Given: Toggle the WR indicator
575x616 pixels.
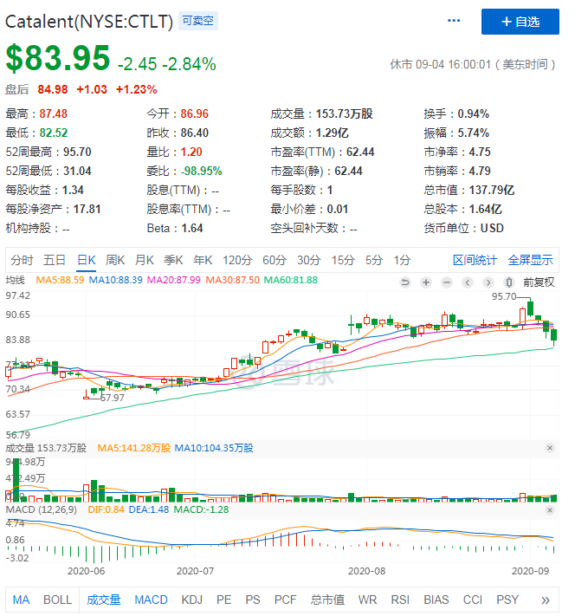Looking at the screenshot, I should pos(367,600).
